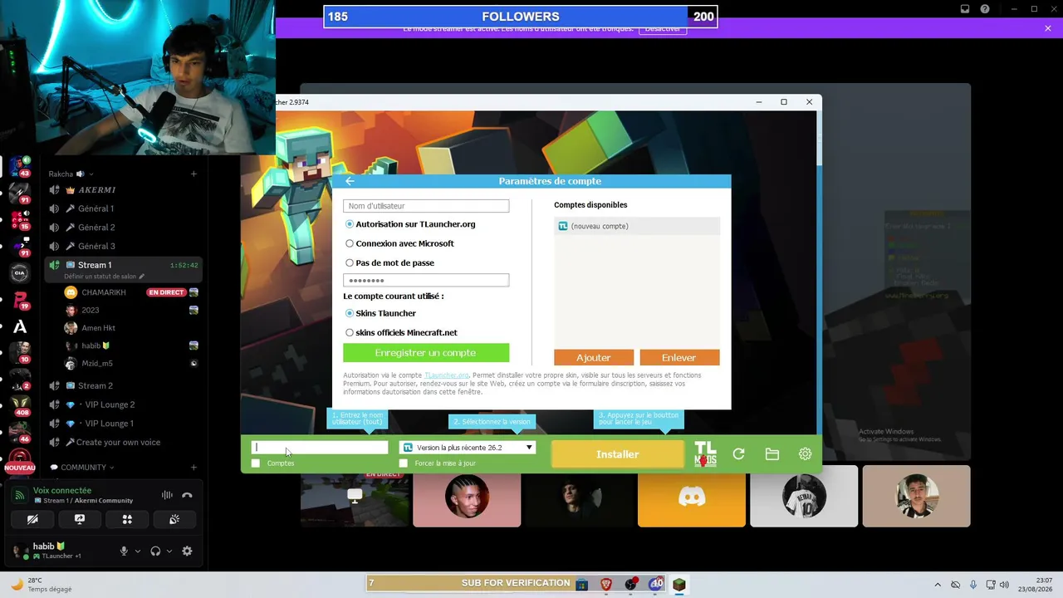Mute the Discord microphone

click(x=124, y=551)
